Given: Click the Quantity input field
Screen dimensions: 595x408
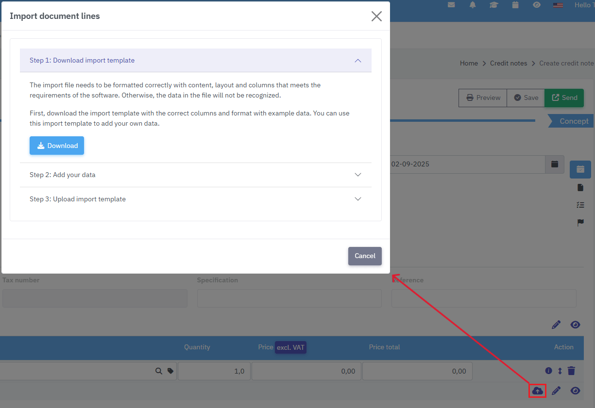Looking at the screenshot, I should pyautogui.click(x=214, y=371).
